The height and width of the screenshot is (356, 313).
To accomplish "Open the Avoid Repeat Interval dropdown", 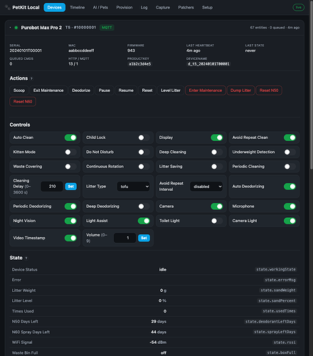I will pos(206,187).
